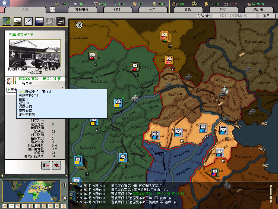Open the 菜单 menu button
Image resolution: width=278 pixels, height=209 pixels.
pyautogui.click(x=266, y=16)
